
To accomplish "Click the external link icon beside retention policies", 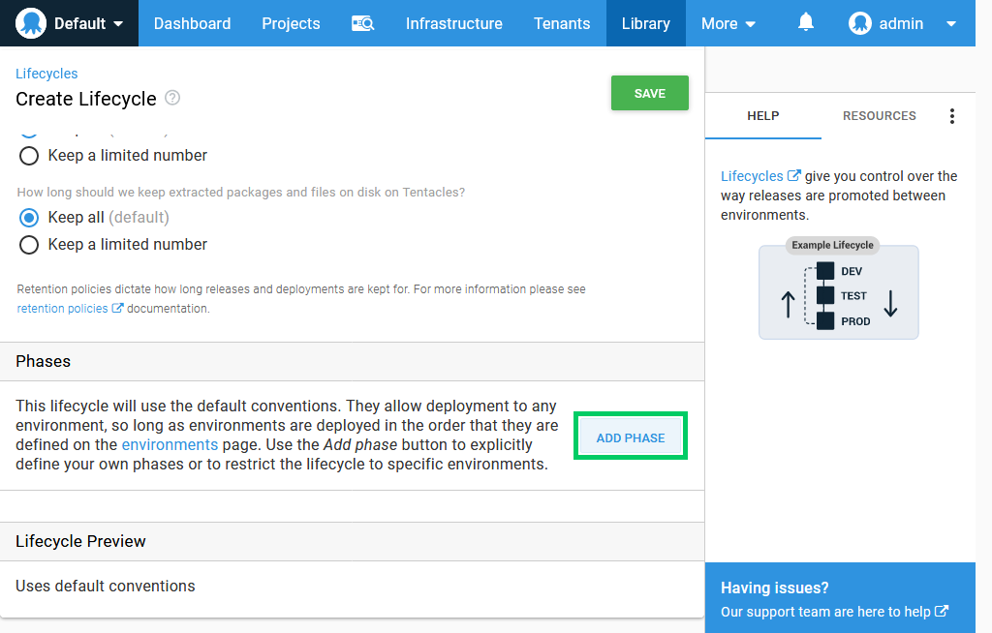I will point(117,308).
